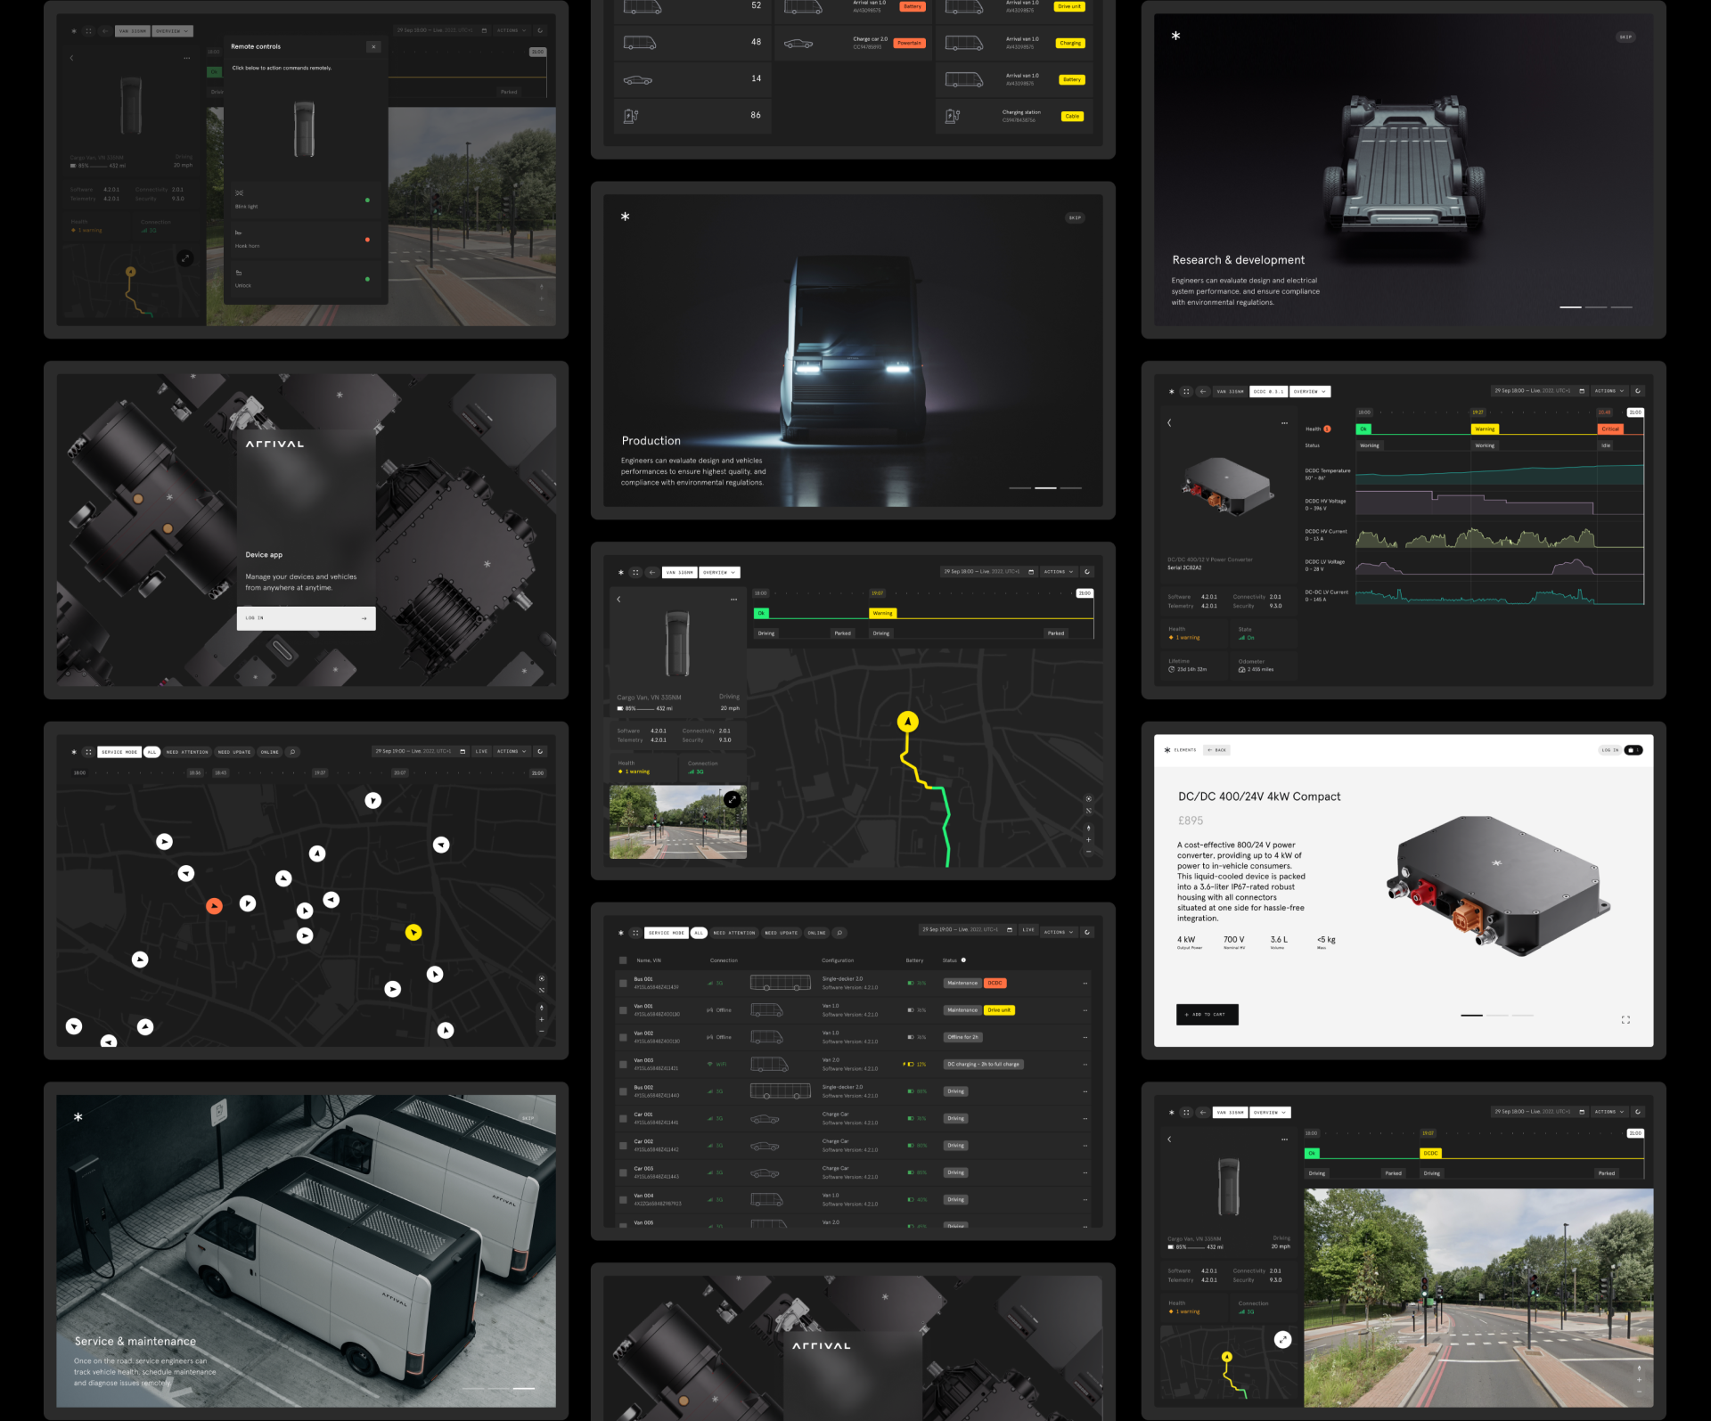Image resolution: width=1711 pixels, height=1421 pixels.
Task: Click Log In on Device app card
Action: (x=306, y=618)
